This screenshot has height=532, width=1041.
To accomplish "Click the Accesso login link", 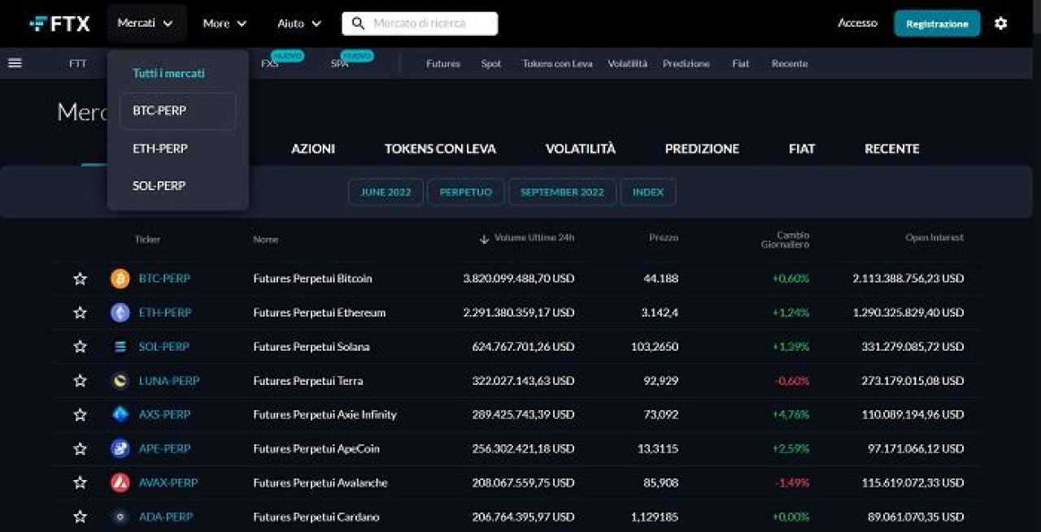I will tap(858, 24).
